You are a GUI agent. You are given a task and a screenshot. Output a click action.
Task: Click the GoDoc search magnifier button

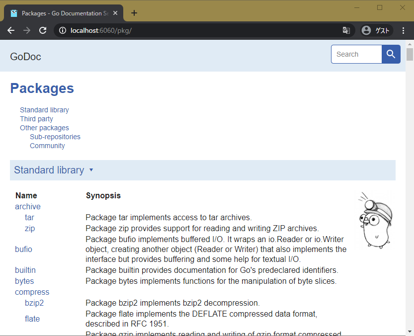(391, 54)
